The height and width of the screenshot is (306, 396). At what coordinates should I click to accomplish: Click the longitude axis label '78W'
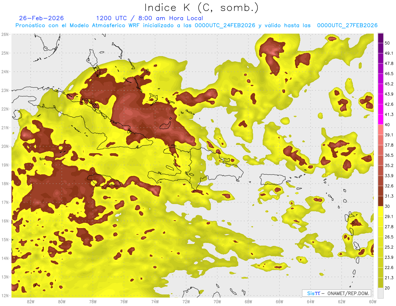coord(93,301)
